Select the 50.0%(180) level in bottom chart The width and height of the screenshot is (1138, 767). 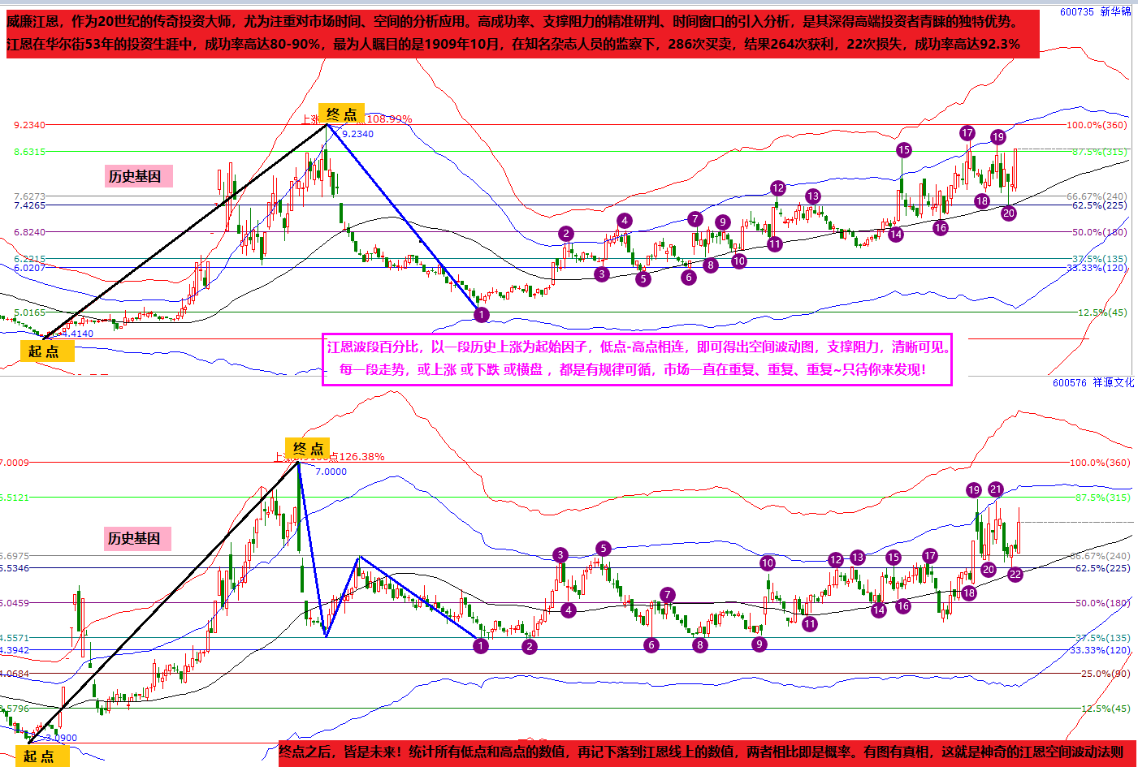[x=1101, y=603]
